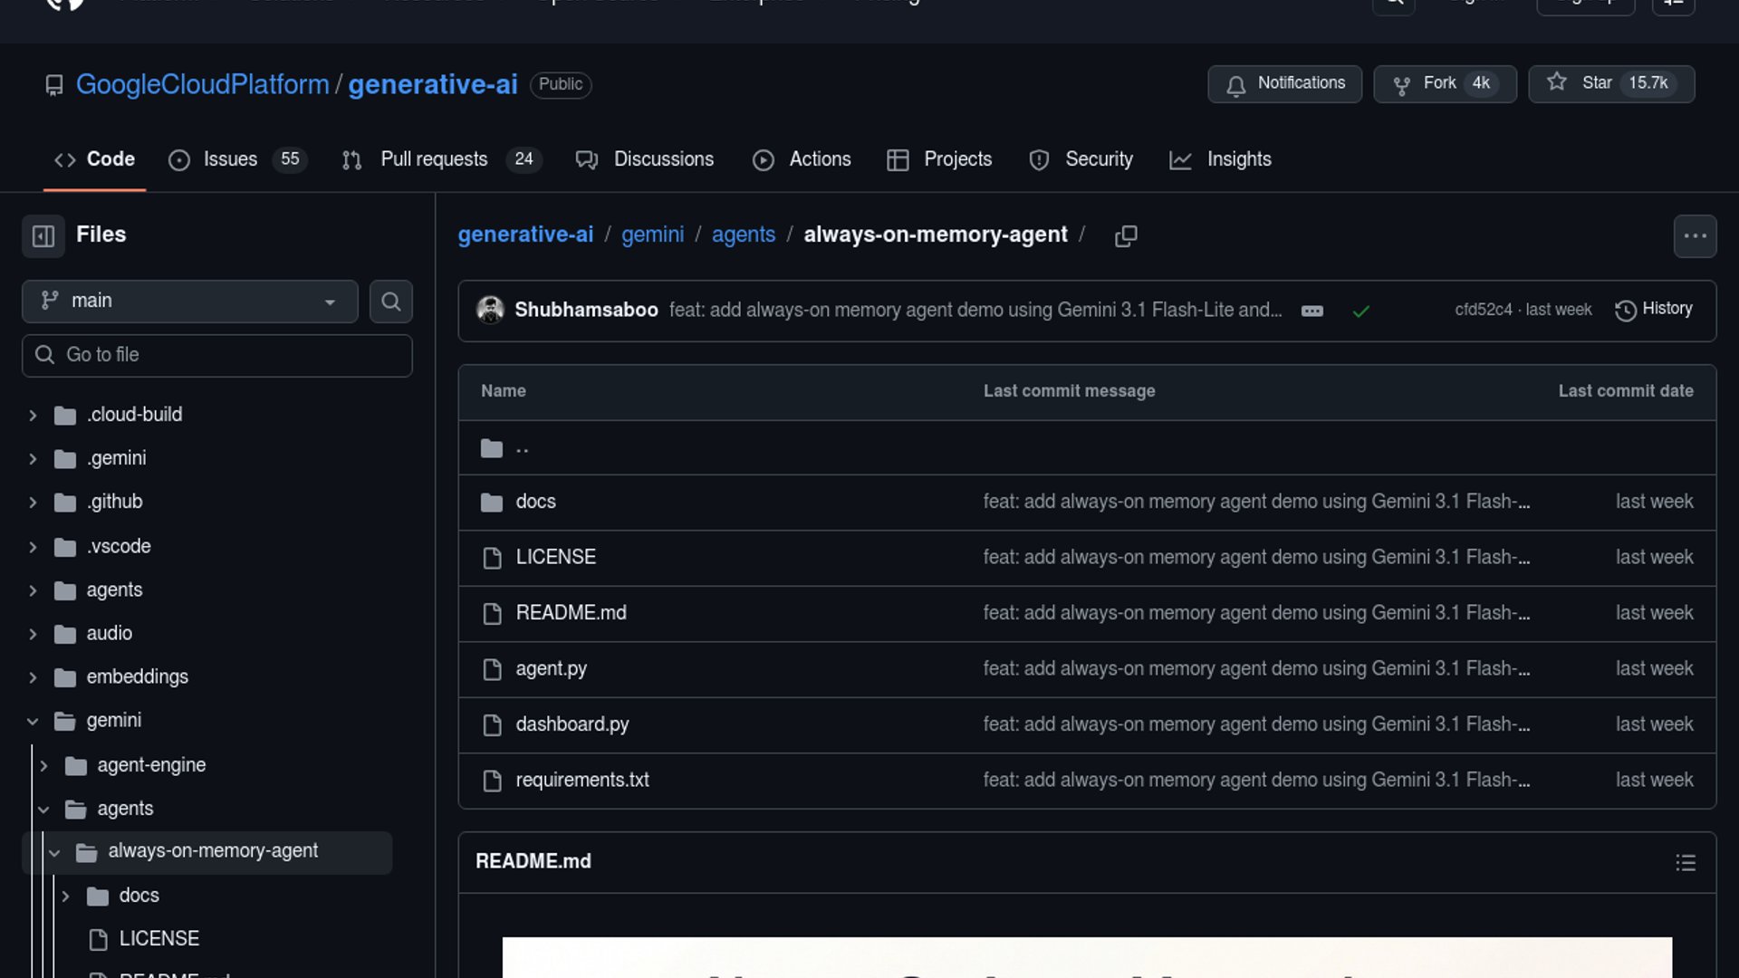
Task: Click the green commit status checkmark
Action: pos(1360,312)
